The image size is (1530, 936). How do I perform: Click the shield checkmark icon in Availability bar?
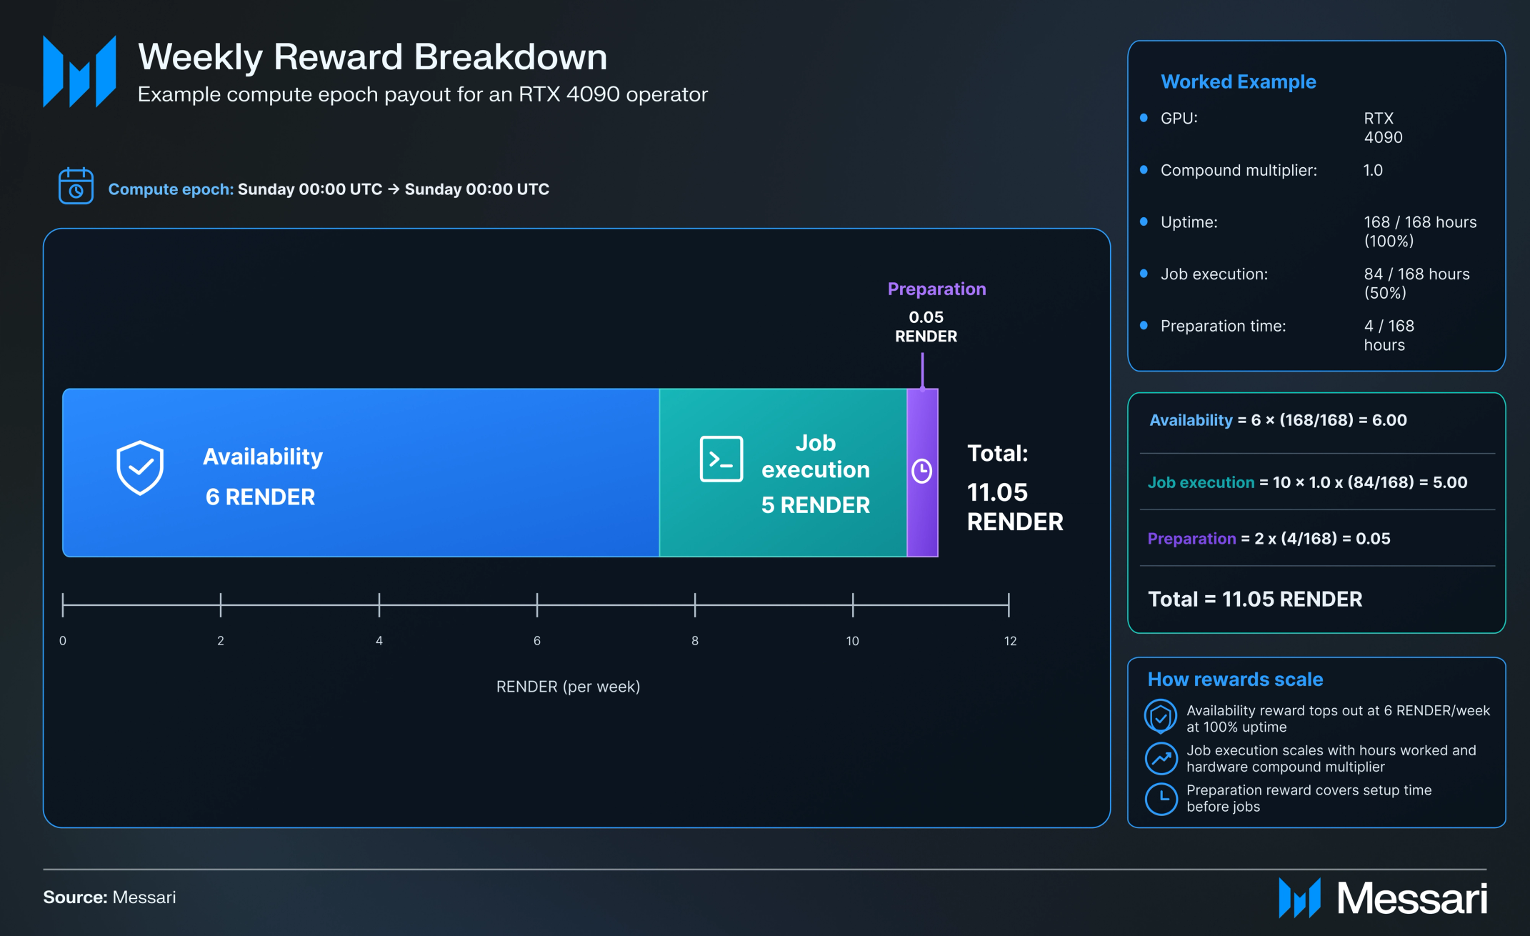pos(140,467)
